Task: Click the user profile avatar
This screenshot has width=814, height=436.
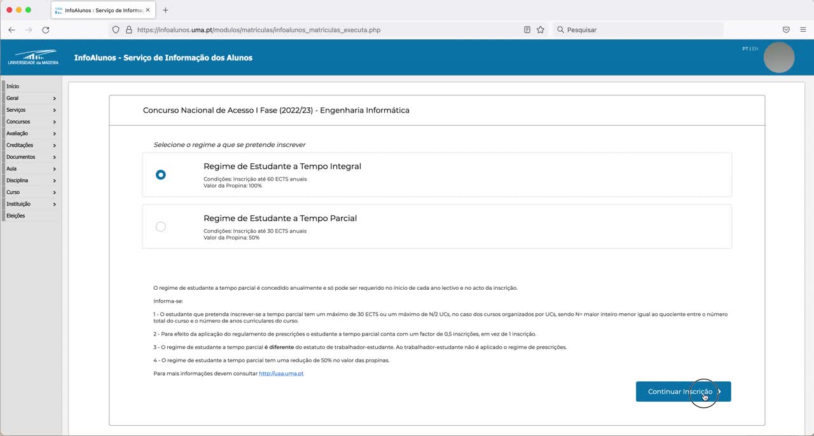Action: pyautogui.click(x=778, y=58)
